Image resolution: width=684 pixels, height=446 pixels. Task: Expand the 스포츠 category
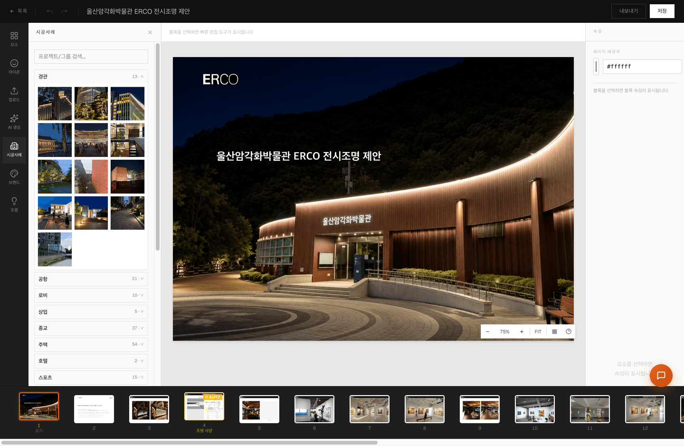[91, 378]
